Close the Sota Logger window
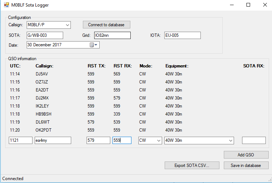The image size is (272, 183). click(265, 5)
